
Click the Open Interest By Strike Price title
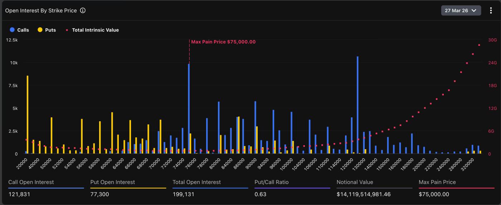41,11
